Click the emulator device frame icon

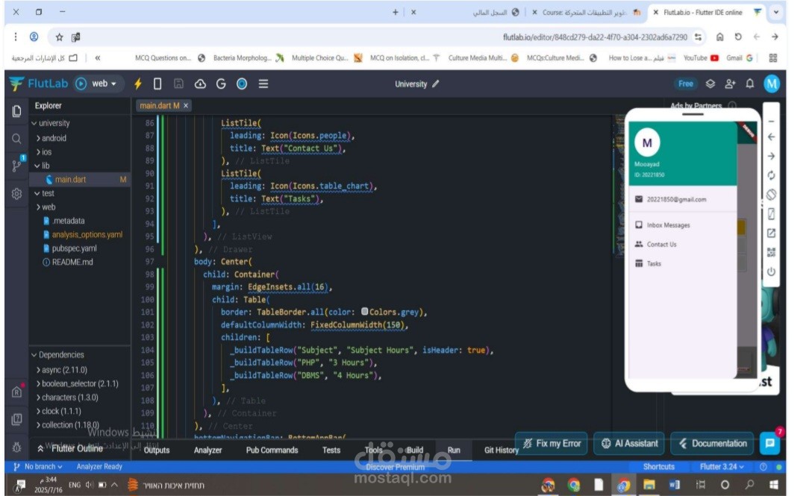point(771,214)
